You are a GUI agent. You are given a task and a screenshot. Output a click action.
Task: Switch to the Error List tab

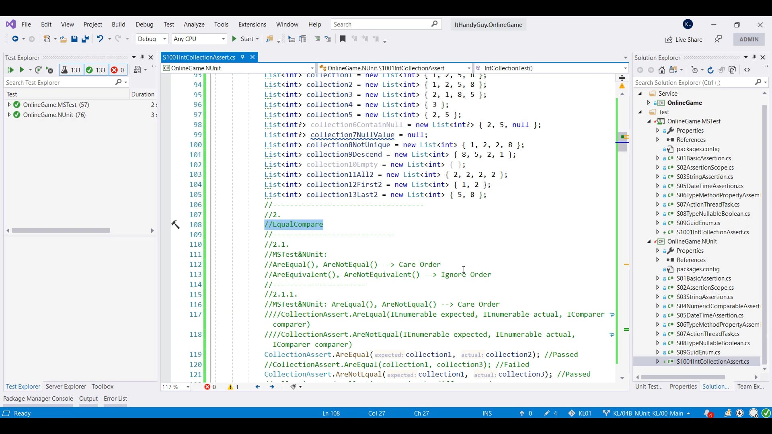click(115, 399)
